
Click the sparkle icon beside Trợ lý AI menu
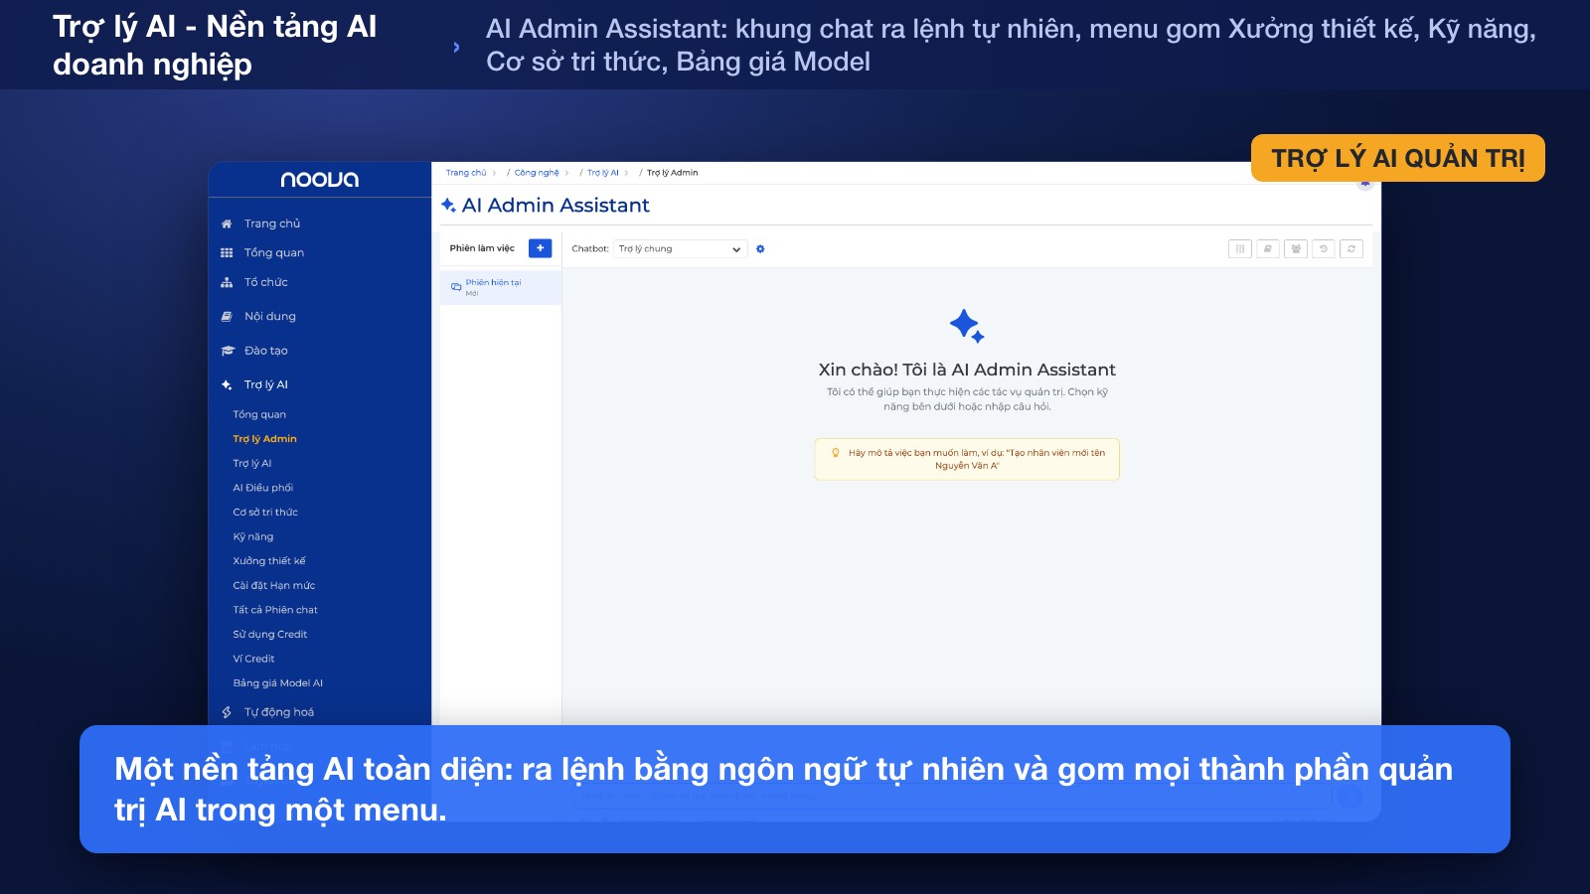tap(227, 384)
